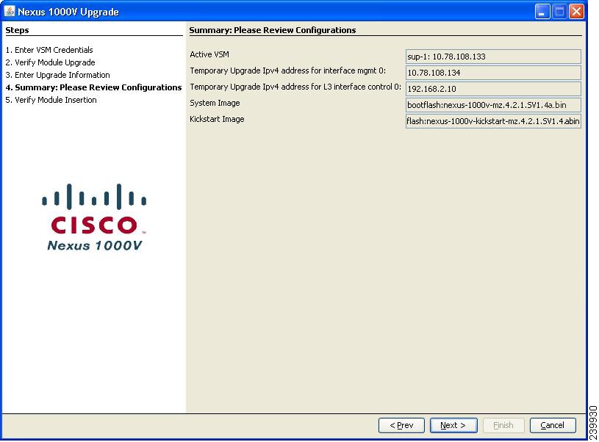Click the Steps heading

[17, 30]
